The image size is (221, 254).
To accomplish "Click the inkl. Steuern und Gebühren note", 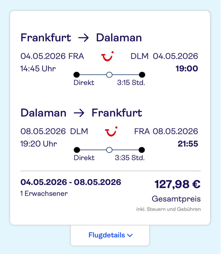I will (168, 209).
